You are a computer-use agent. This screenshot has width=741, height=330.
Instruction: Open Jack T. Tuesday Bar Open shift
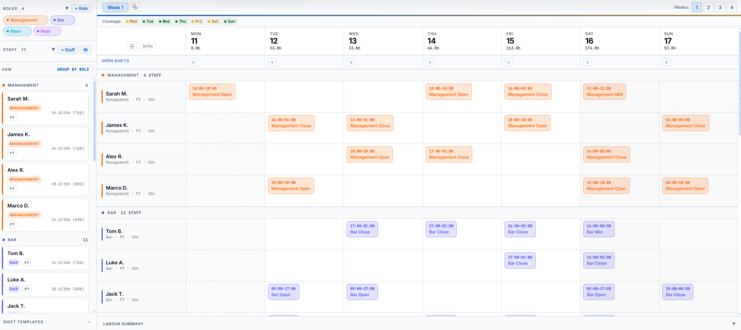(283, 292)
